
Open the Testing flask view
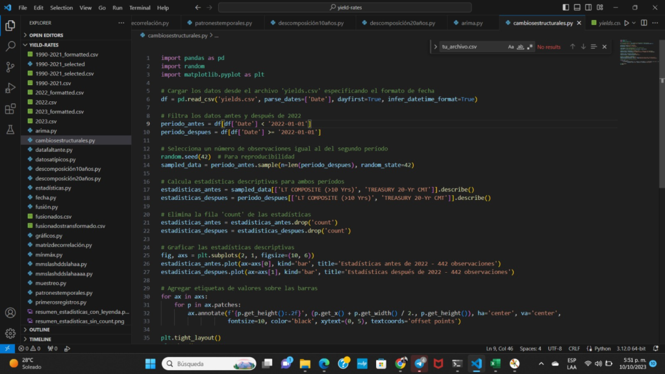pyautogui.click(x=10, y=130)
